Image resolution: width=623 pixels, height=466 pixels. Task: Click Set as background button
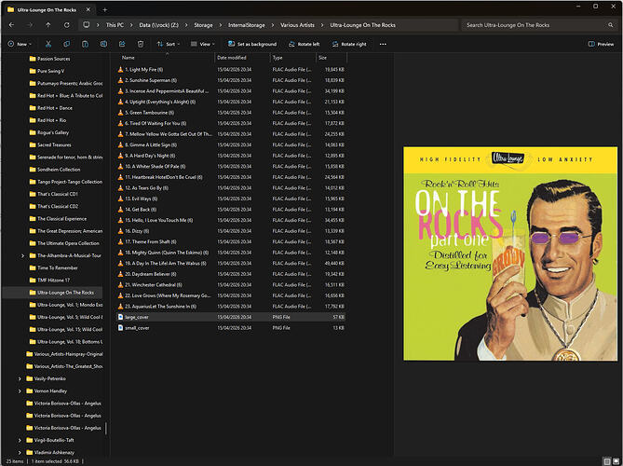point(252,44)
